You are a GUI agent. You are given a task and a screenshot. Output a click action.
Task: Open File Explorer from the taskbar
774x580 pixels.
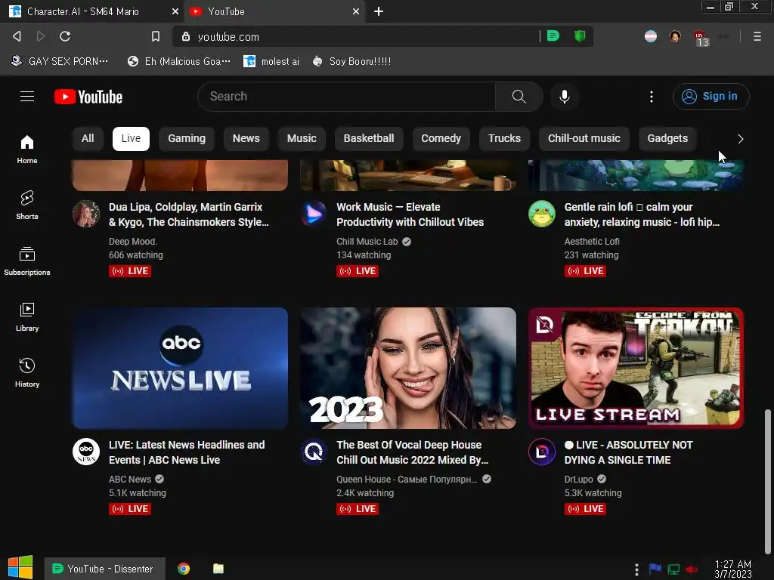pyautogui.click(x=218, y=569)
